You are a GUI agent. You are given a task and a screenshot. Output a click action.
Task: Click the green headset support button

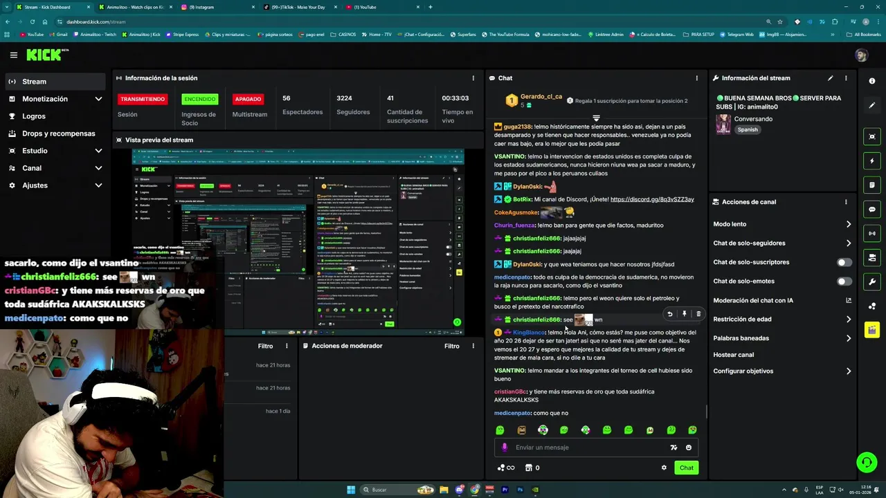[x=867, y=462]
